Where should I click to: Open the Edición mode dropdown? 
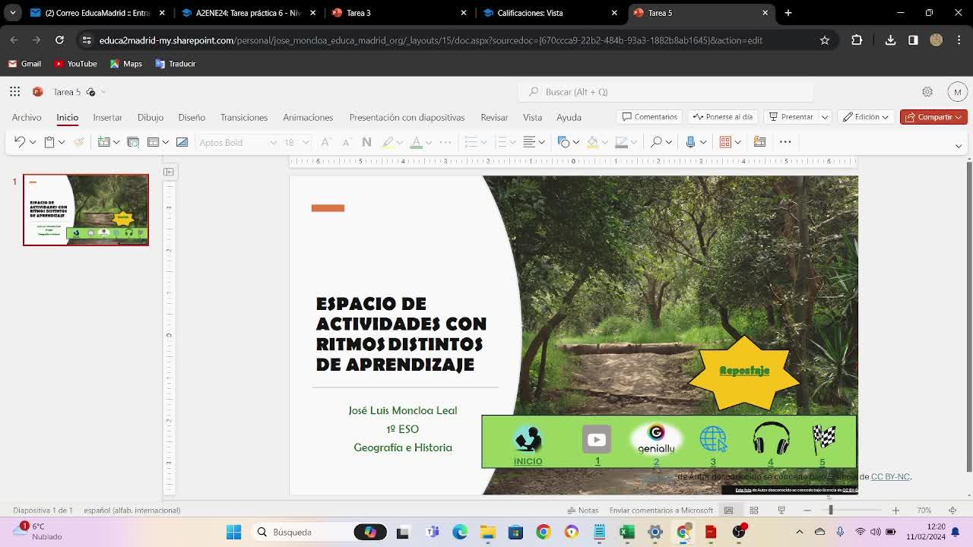point(866,117)
